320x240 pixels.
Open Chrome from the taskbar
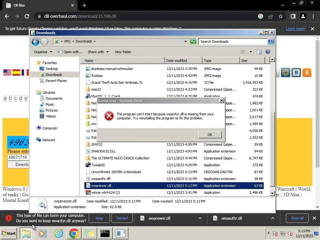pos(74,233)
